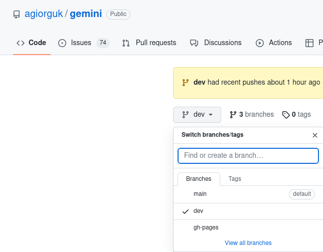This screenshot has width=323, height=252.
Task: Open the Issues tab
Action: [84, 43]
